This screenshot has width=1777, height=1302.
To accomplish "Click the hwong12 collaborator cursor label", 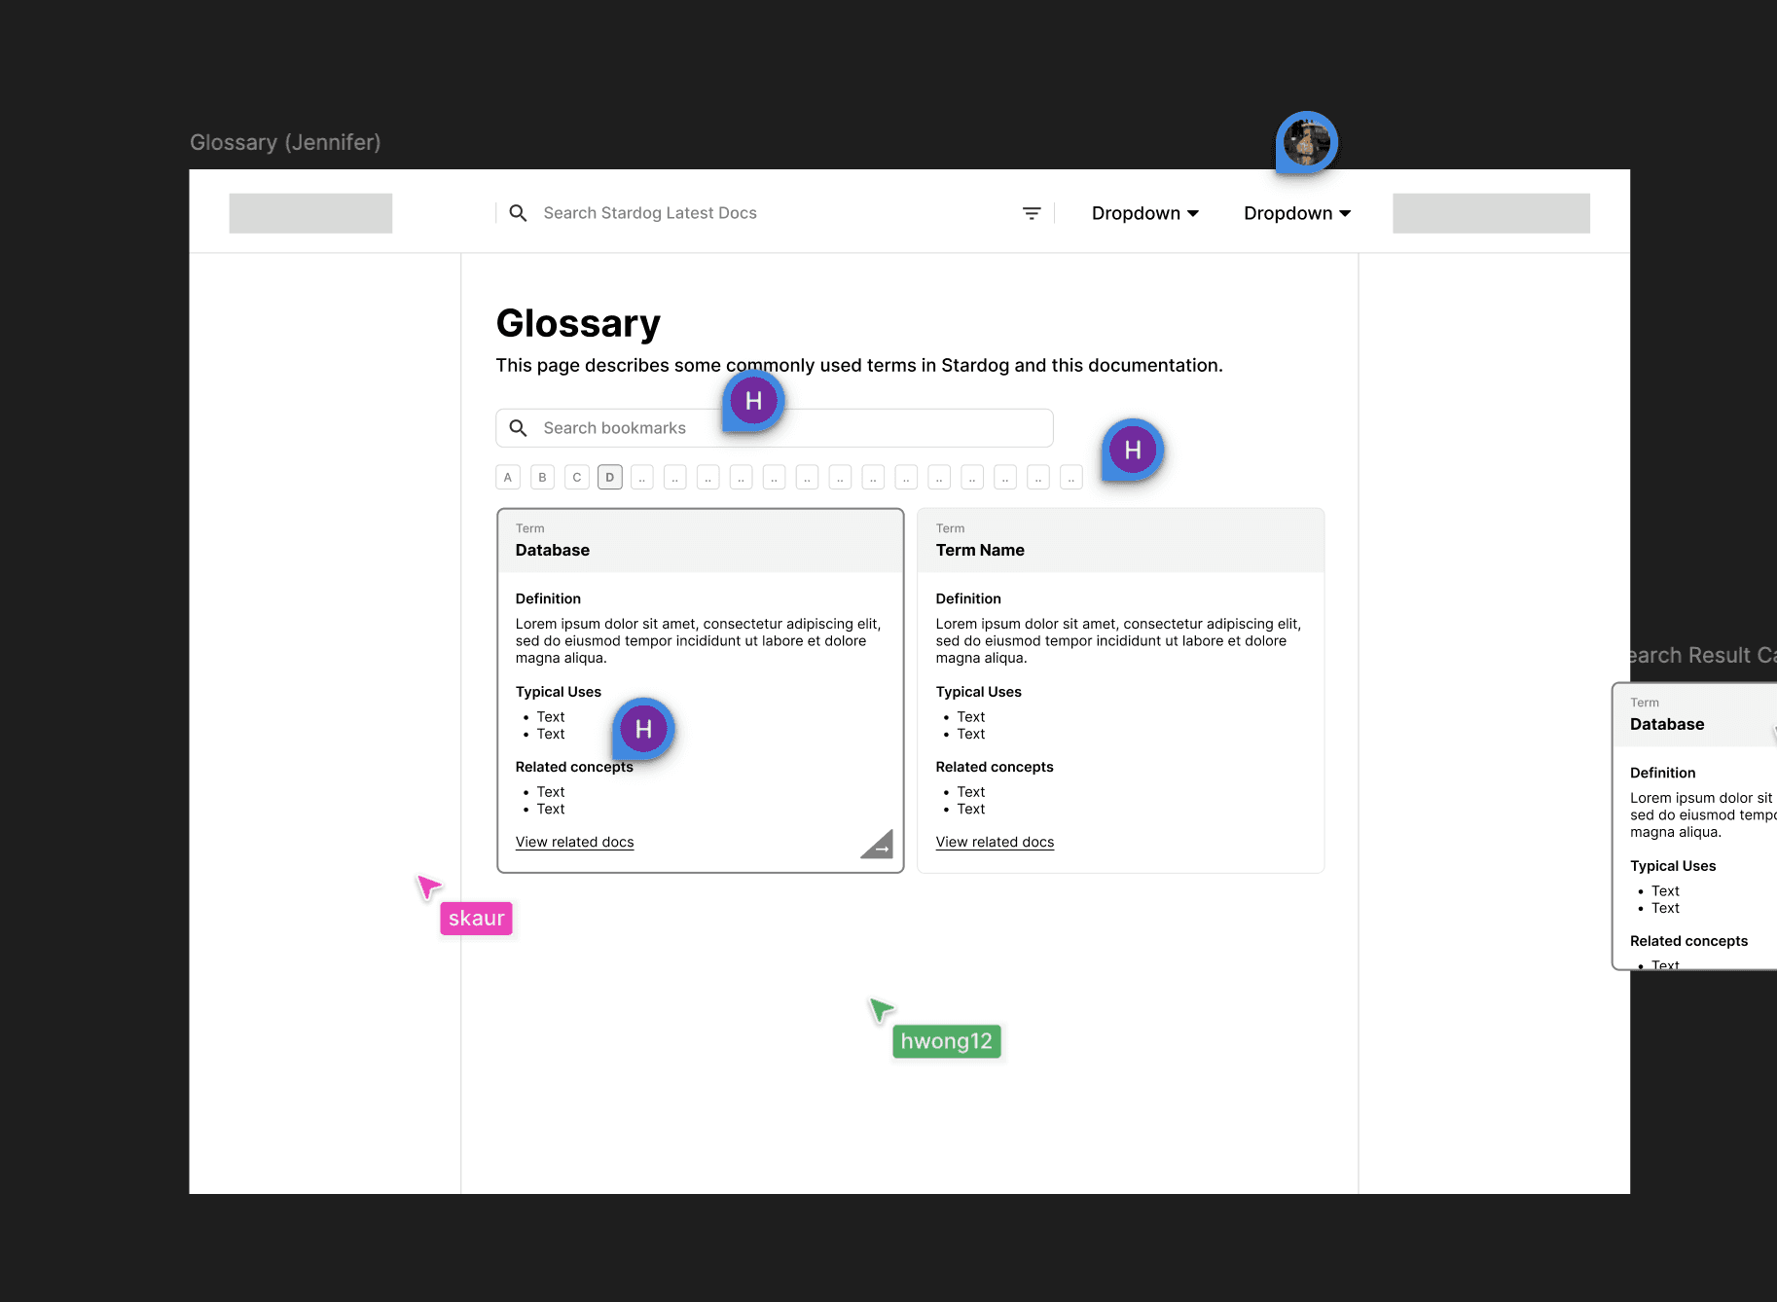I will click(x=947, y=1041).
